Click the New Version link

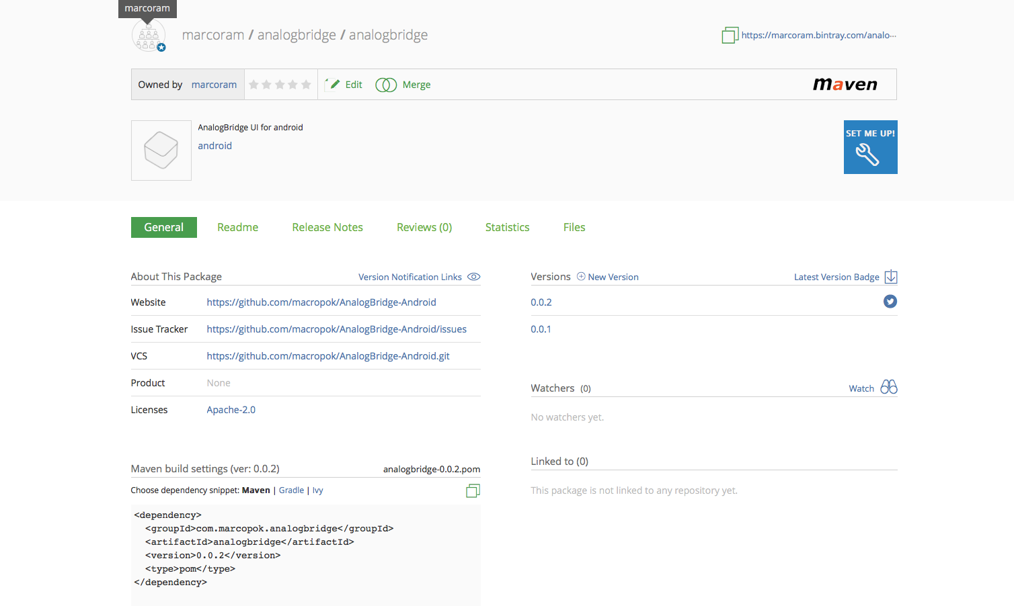pyautogui.click(x=613, y=277)
